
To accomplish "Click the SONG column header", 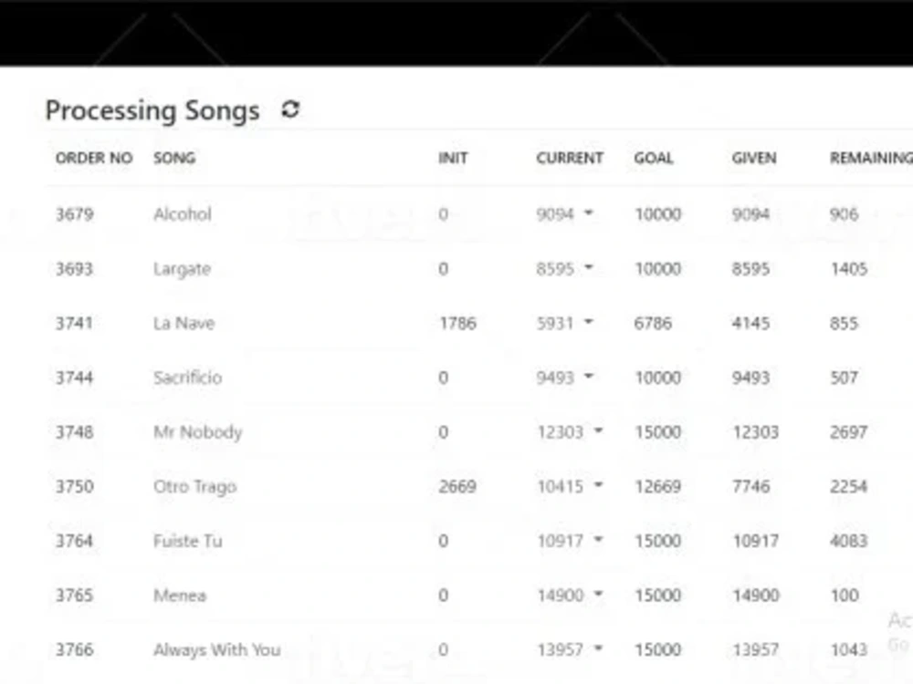I will 174,158.
